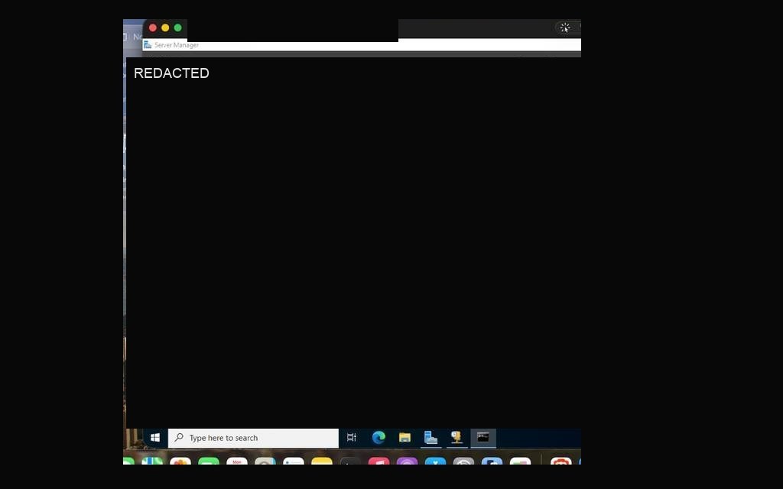Click the magnifier icon in the search box
783x489 pixels.
pyautogui.click(x=179, y=438)
